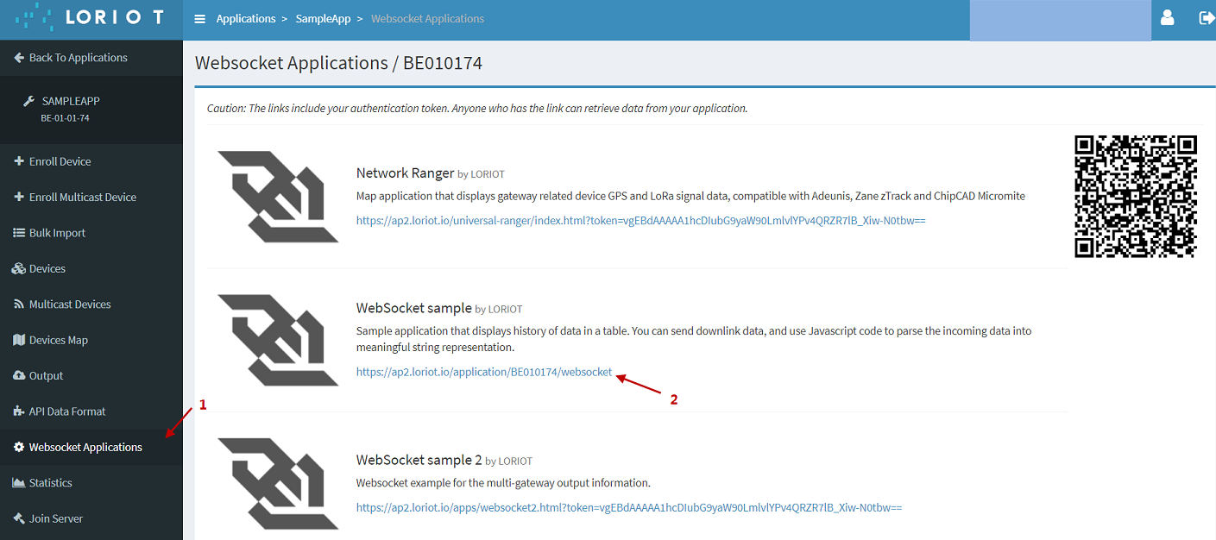Viewport: 1216px width, 540px height.
Task: Open the Join Server page
Action: 91,518
